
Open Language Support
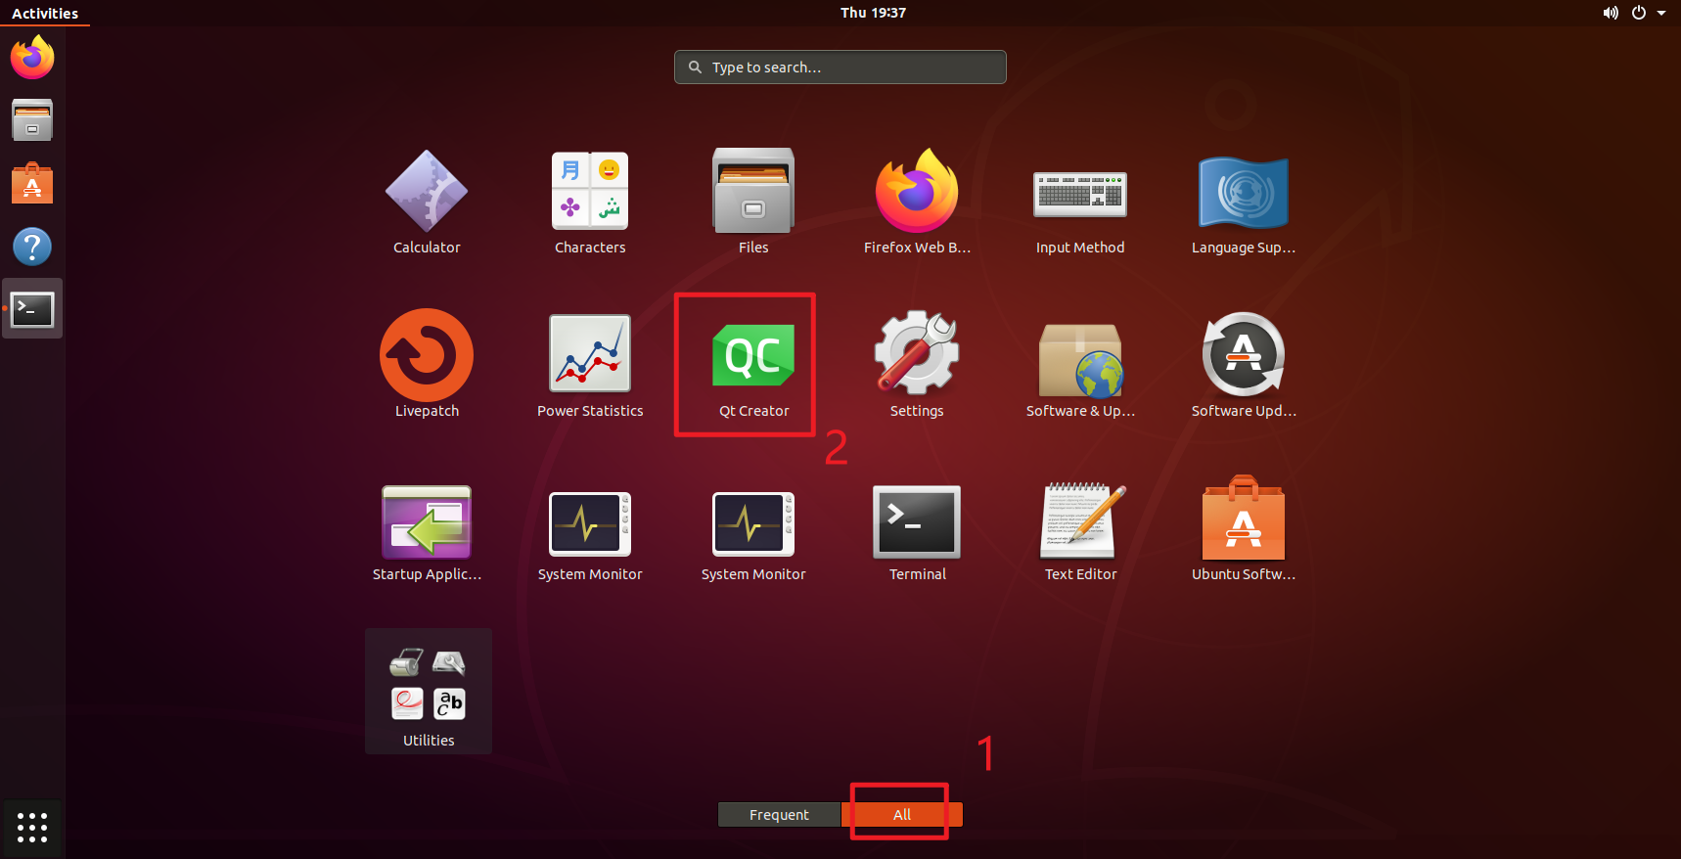(1244, 203)
